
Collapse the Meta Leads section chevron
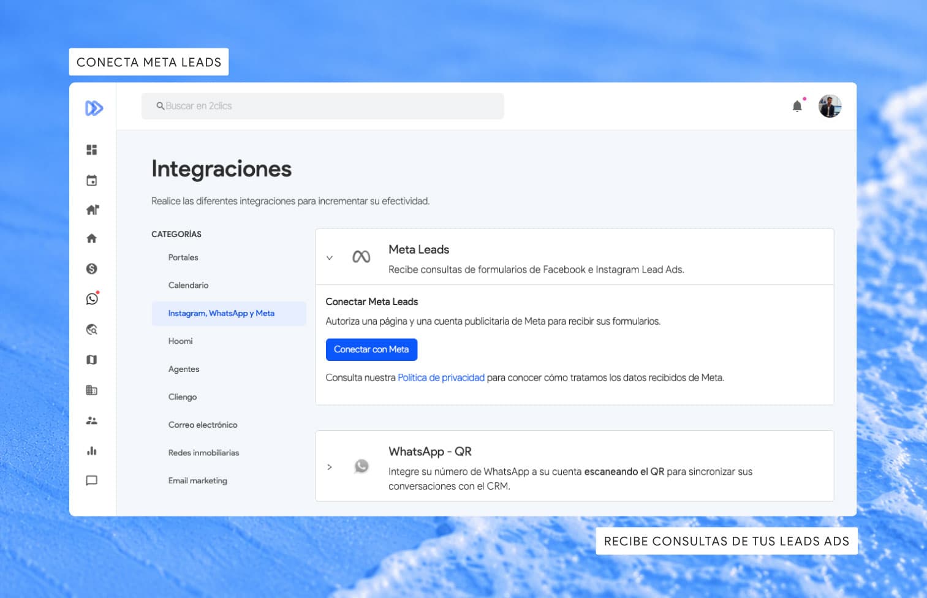(x=330, y=258)
